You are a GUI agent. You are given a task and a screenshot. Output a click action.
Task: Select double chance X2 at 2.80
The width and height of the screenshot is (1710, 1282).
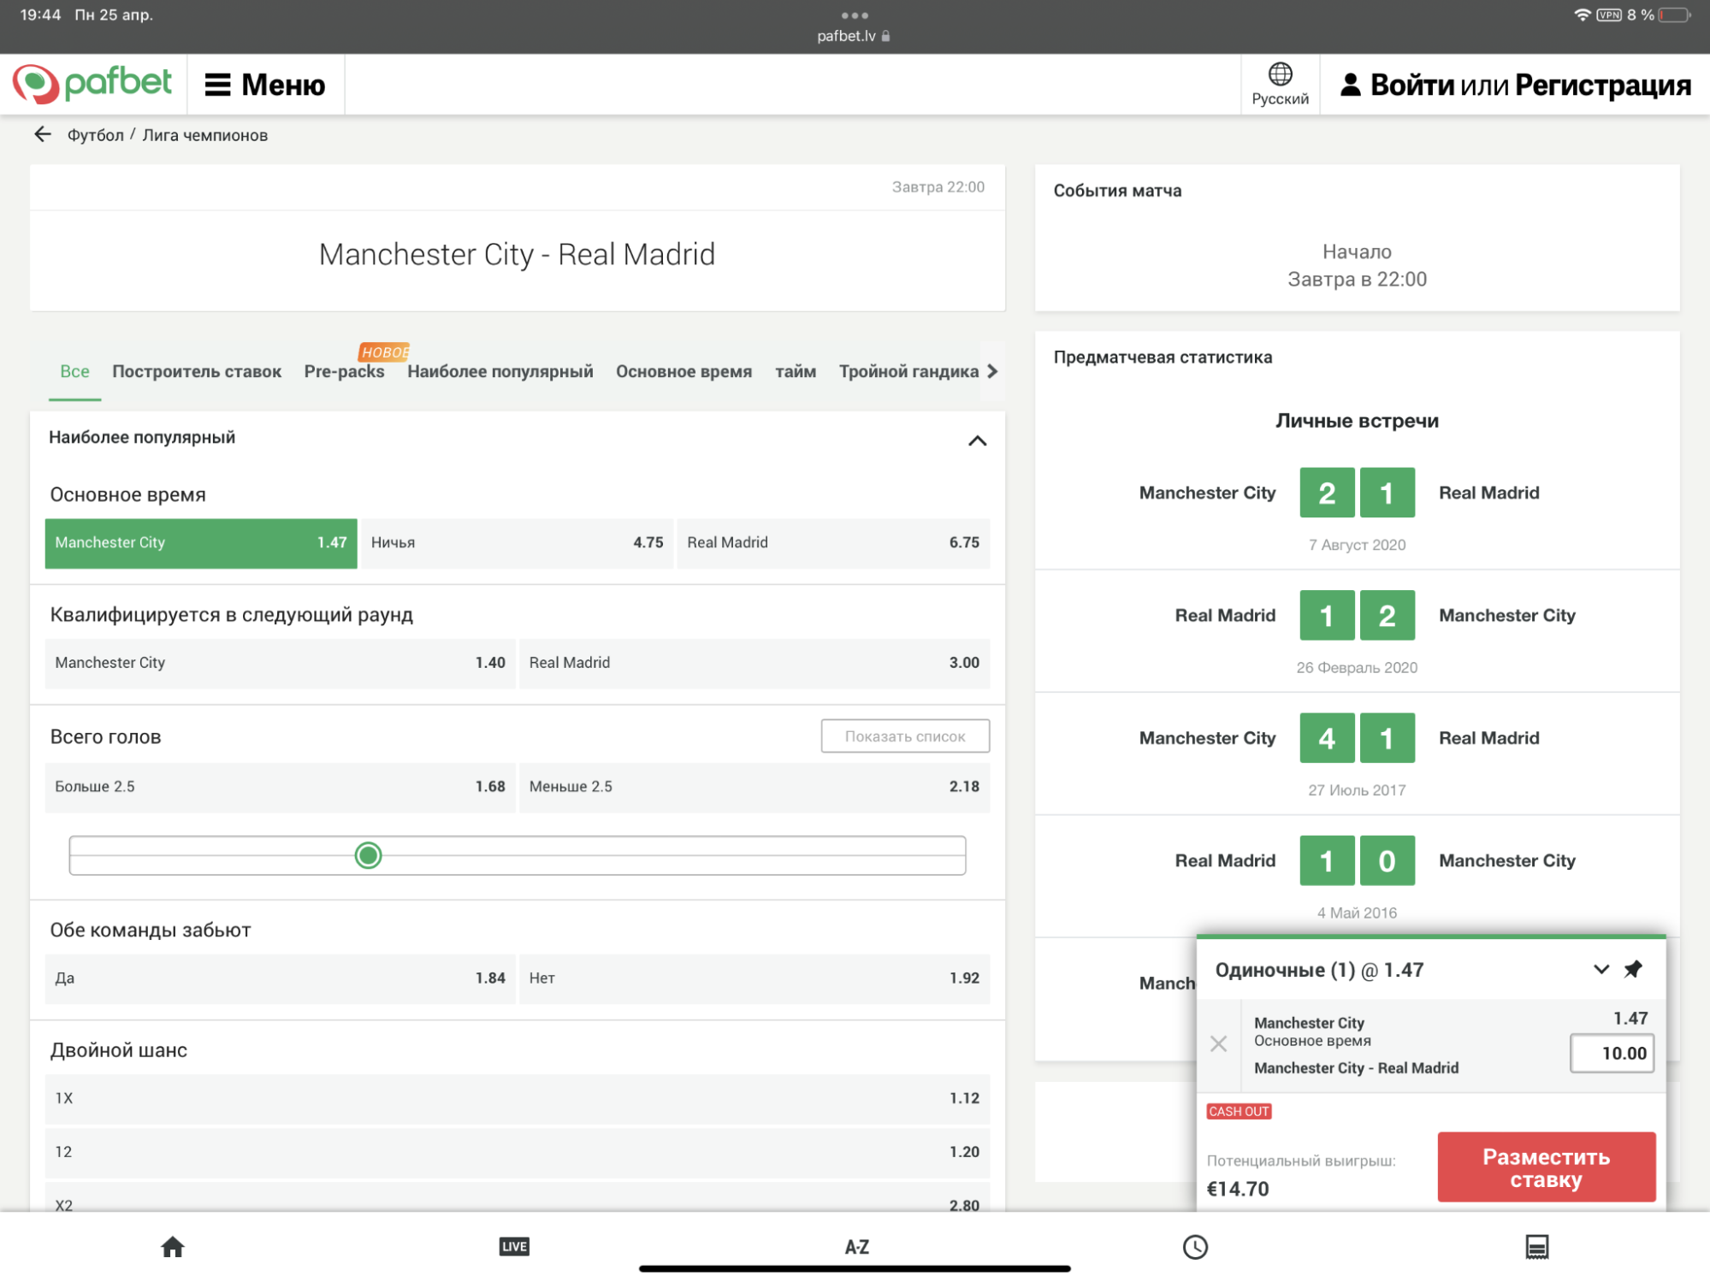518,1198
